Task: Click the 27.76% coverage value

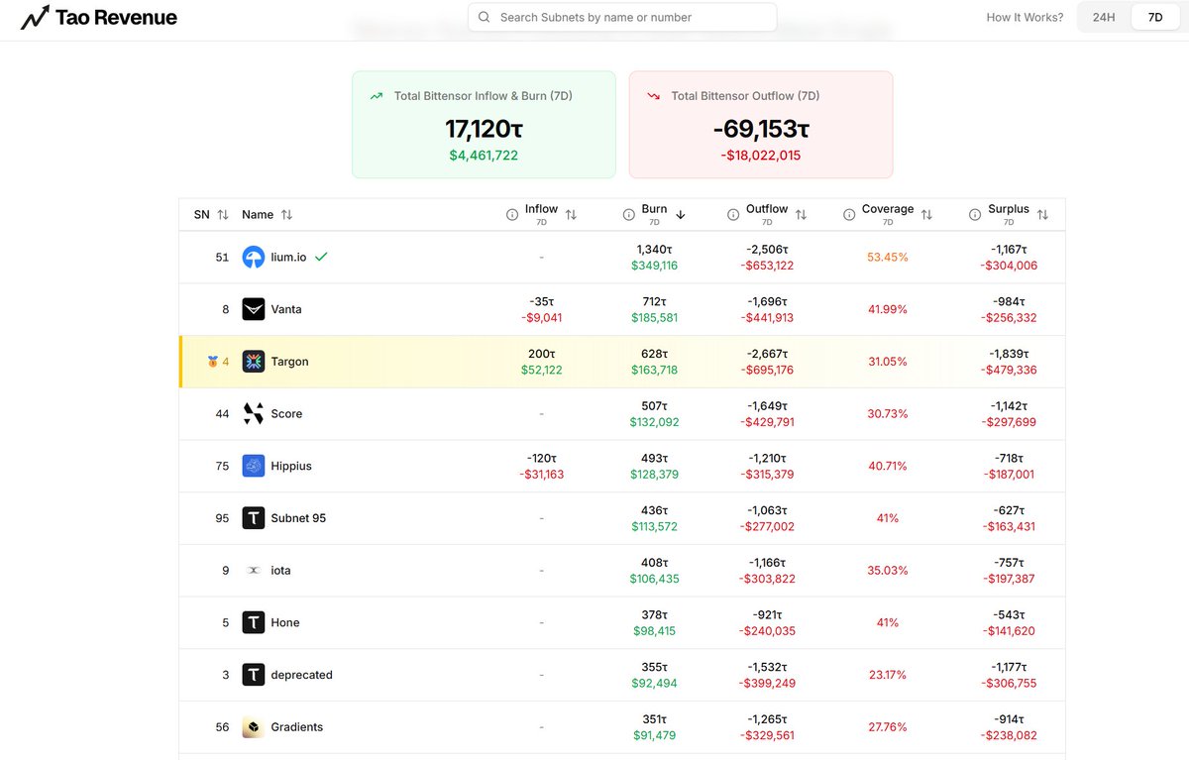Action: pos(888,727)
